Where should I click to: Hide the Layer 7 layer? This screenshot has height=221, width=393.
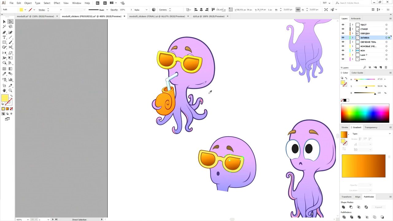coord(343,55)
